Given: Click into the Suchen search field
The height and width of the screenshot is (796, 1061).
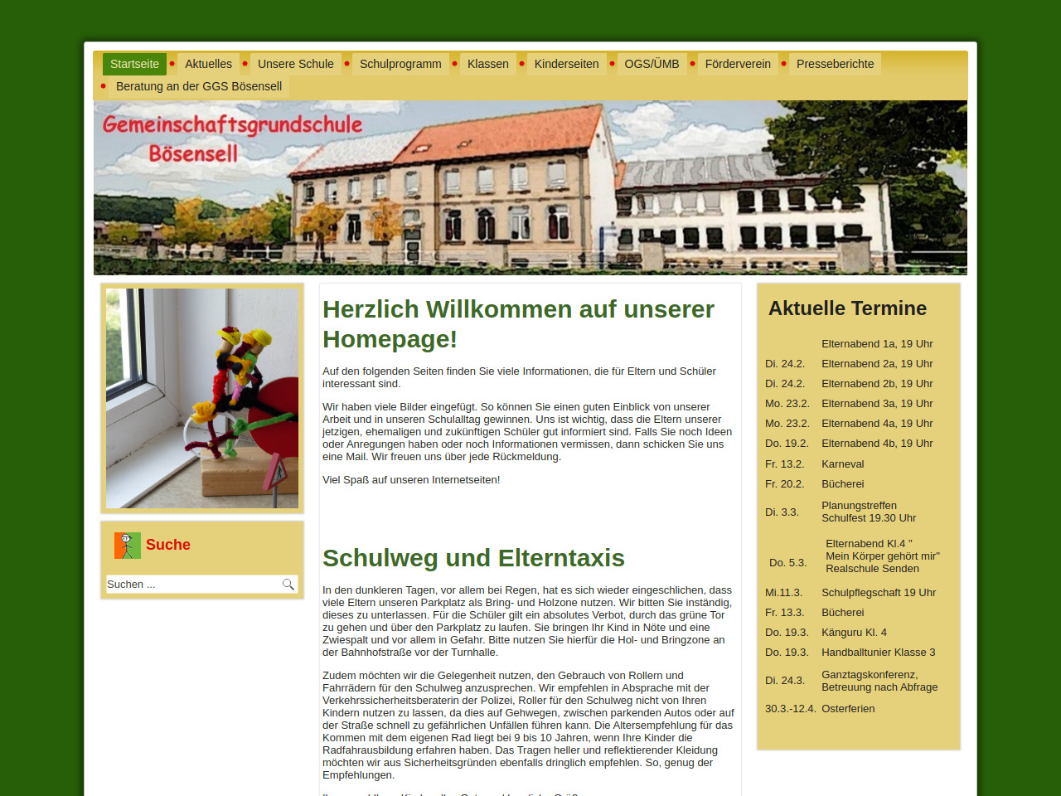Looking at the screenshot, I should [x=192, y=585].
